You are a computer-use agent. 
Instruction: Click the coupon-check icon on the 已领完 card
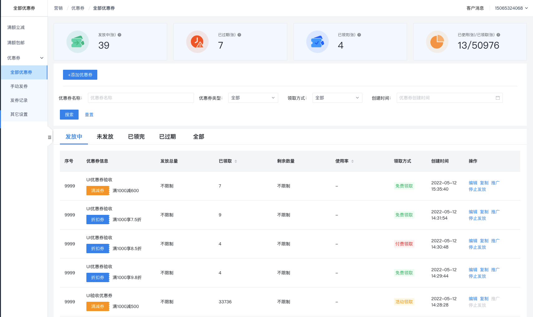click(317, 41)
